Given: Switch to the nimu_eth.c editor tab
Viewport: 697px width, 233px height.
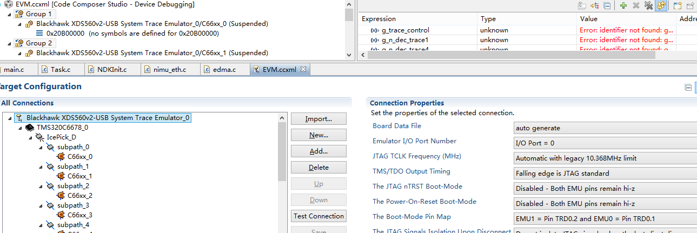Looking at the screenshot, I should click(x=170, y=69).
